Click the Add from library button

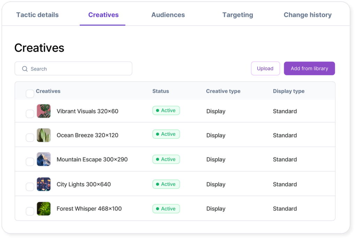309,69
